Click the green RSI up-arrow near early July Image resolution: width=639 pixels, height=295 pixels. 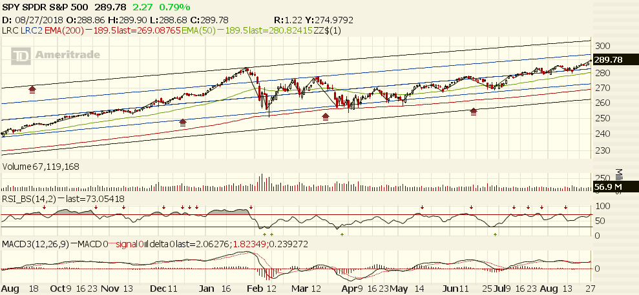(495, 234)
